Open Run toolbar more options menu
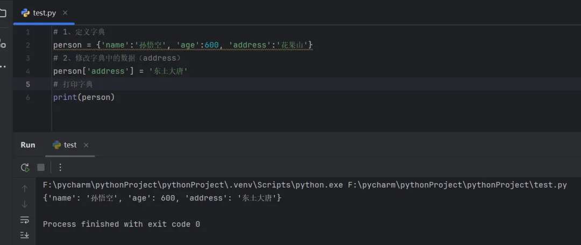Screen dimensions: 581x245 [x=60, y=167]
